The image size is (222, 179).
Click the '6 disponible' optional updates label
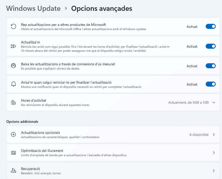pyautogui.click(x=199, y=135)
